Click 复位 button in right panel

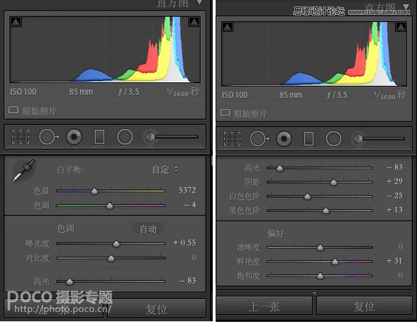(365, 306)
